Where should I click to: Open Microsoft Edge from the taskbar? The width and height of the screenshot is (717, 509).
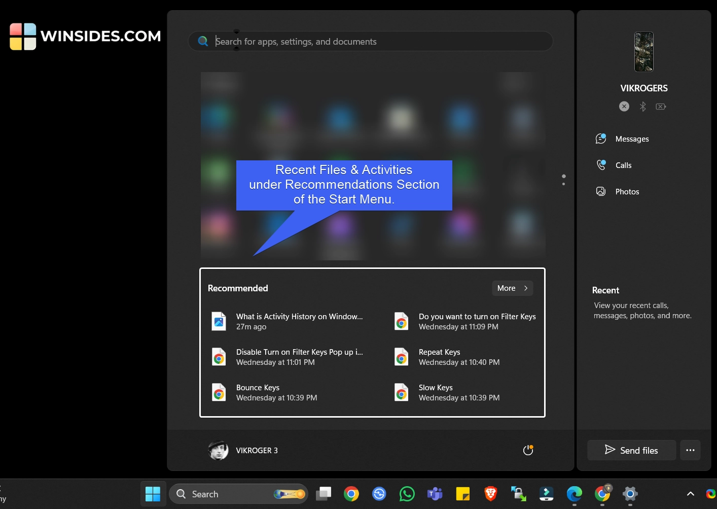[x=574, y=494]
